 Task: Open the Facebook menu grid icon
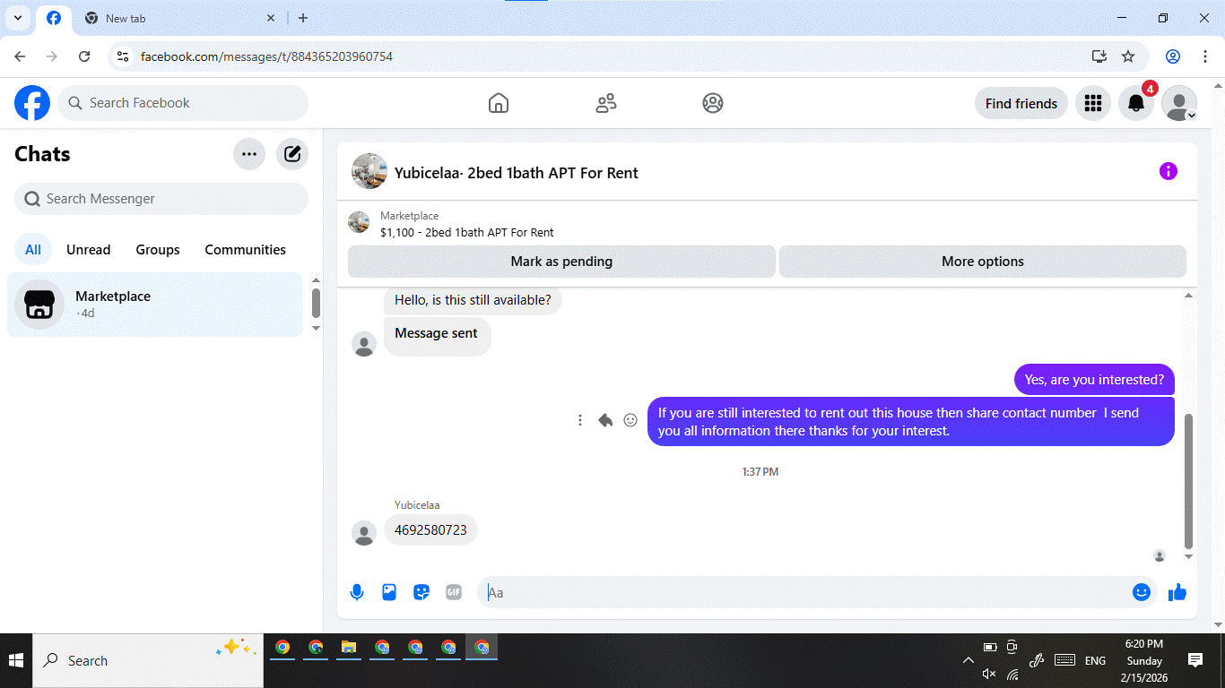(x=1092, y=103)
